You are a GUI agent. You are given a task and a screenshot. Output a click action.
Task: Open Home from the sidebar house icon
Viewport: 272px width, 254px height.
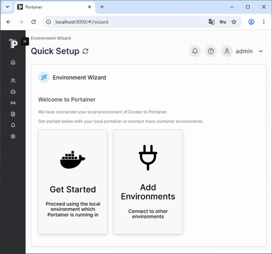click(x=13, y=62)
